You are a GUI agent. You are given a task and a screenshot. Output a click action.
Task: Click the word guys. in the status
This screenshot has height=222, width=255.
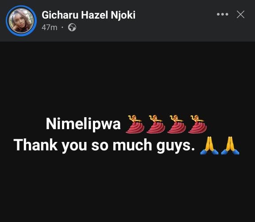coord(176,145)
